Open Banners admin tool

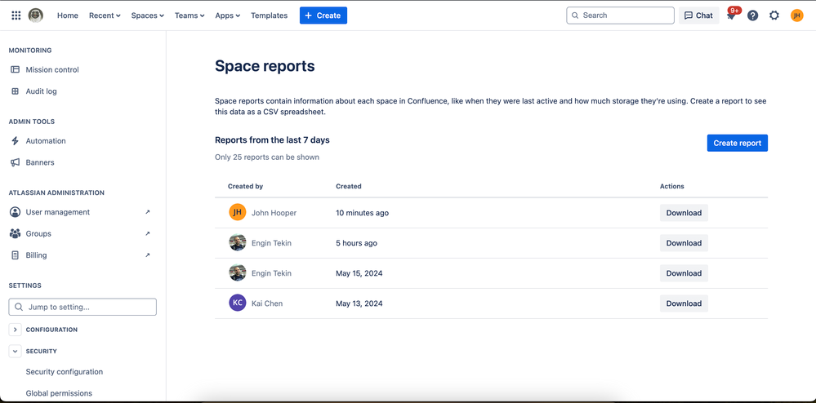pos(40,163)
